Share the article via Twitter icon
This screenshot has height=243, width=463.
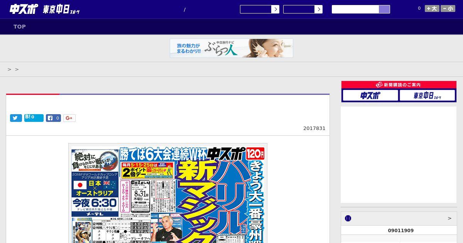16,118
